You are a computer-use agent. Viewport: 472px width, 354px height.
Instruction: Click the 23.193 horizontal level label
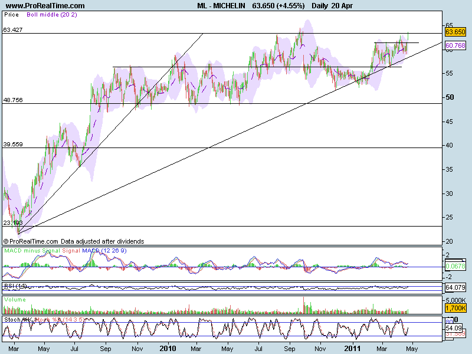12,223
